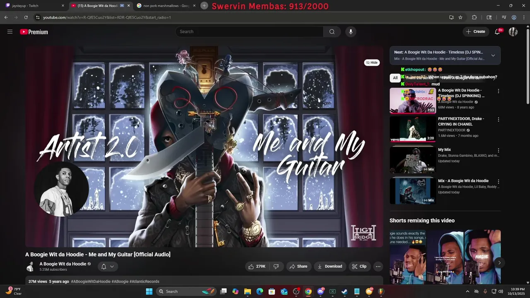530x298 pixels.
Task: Select the All filter chip
Action: 395,78
